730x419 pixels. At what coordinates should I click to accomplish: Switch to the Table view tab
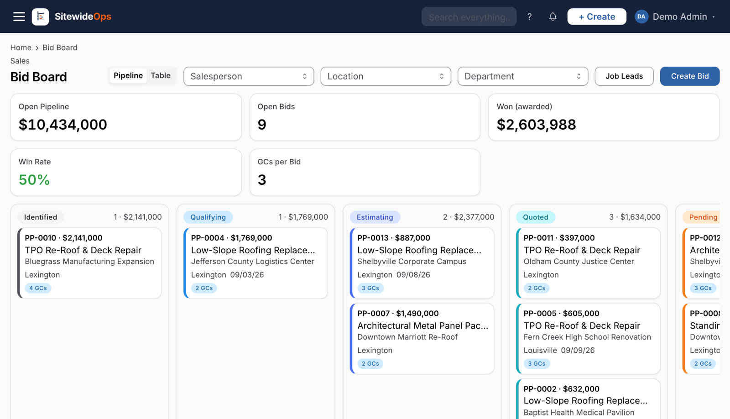(161, 76)
